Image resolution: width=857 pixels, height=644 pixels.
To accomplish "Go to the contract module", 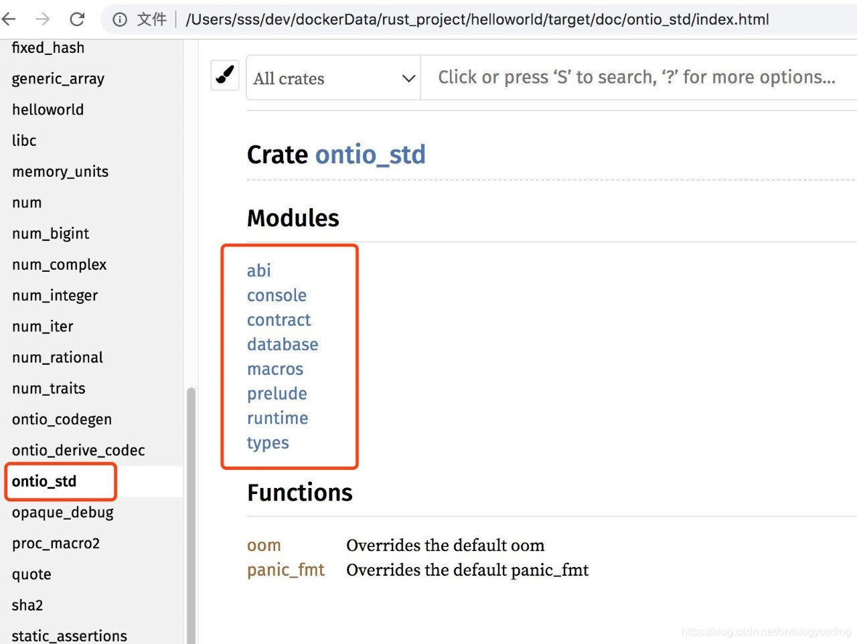I will [x=279, y=320].
